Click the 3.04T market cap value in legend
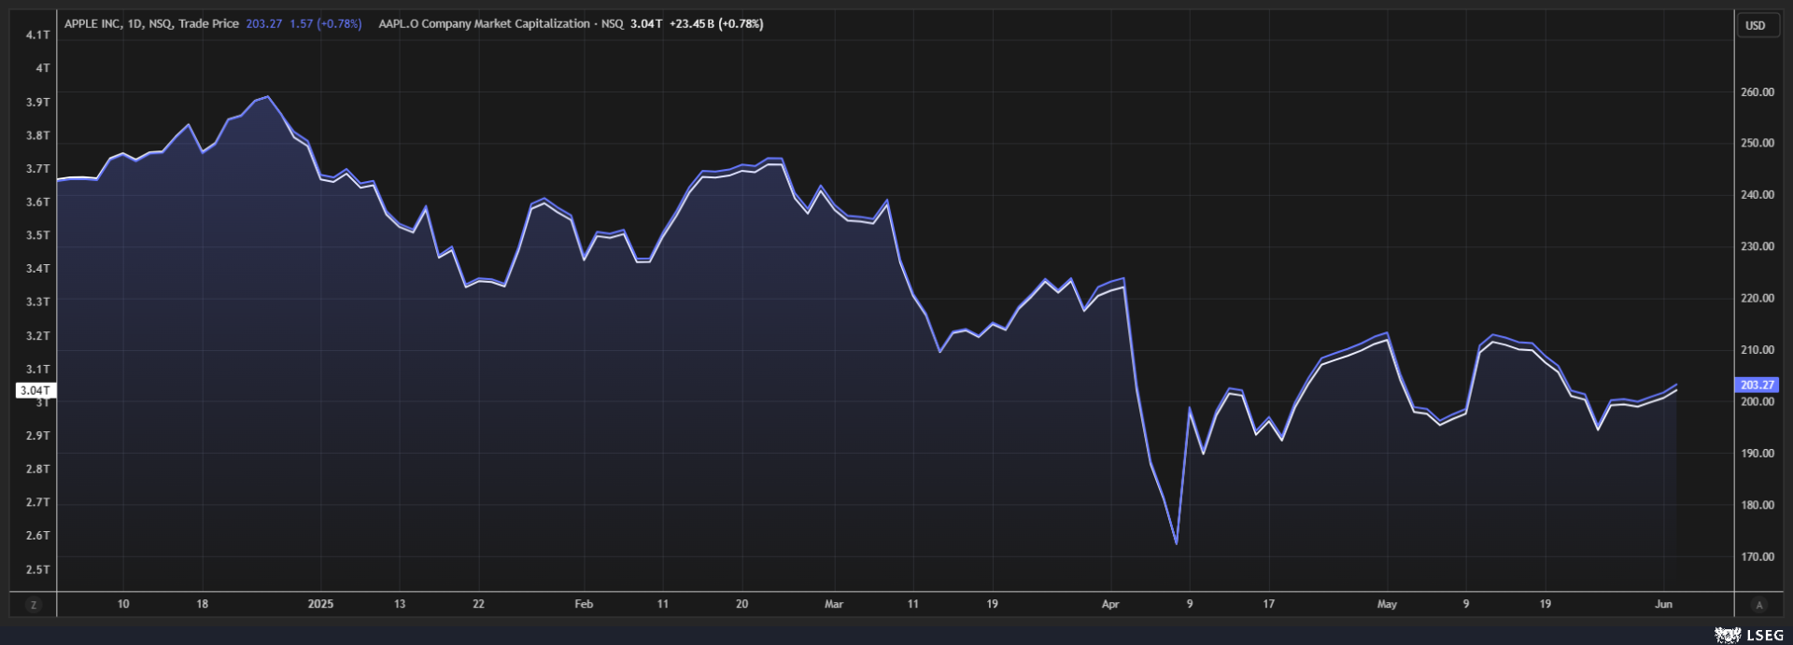 click(x=646, y=24)
